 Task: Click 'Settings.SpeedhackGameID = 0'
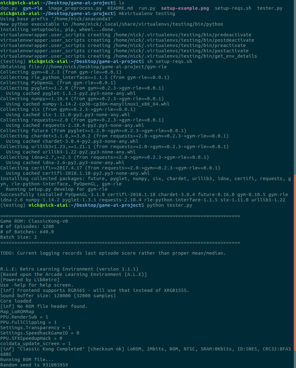[x=40, y=333]
